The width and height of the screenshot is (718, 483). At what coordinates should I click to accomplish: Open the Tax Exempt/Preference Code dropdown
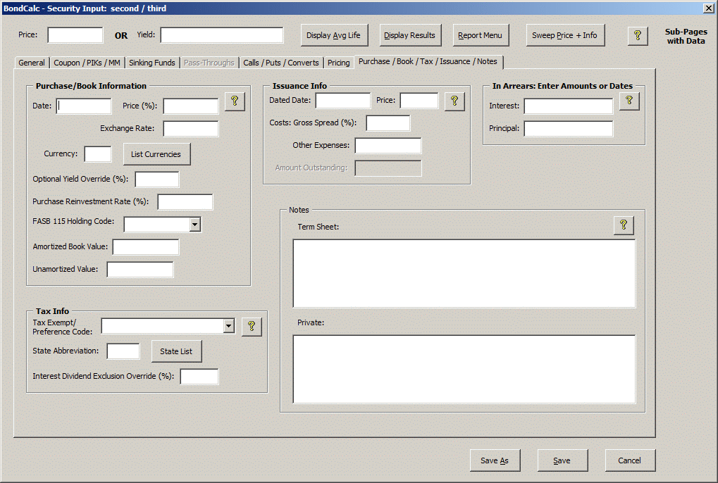pos(228,326)
